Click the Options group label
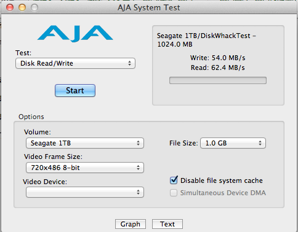 click(31, 117)
